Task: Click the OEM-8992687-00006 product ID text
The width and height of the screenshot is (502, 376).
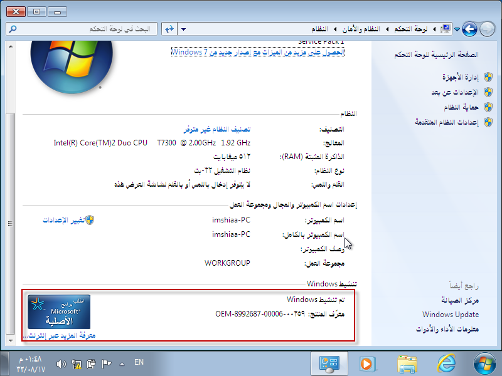Action: [260, 314]
